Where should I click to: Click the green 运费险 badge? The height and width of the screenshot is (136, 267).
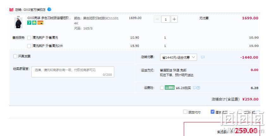point(170,87)
